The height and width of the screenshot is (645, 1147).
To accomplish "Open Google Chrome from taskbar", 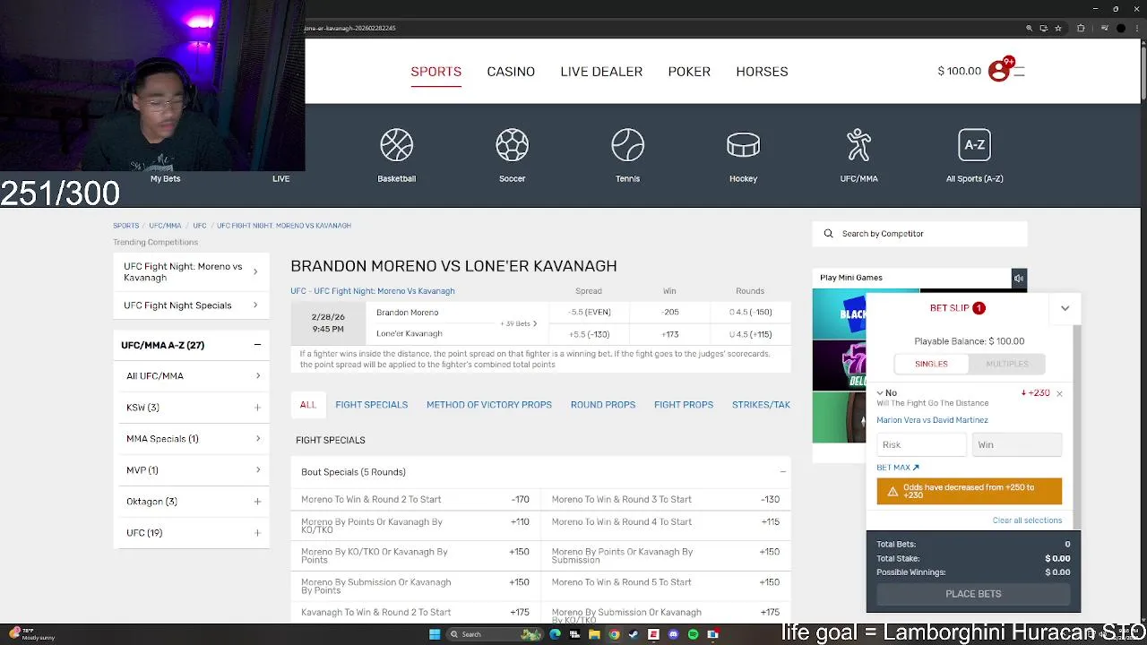I will (614, 634).
